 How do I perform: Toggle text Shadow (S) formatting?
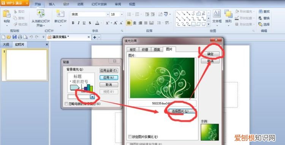coord(90,23)
